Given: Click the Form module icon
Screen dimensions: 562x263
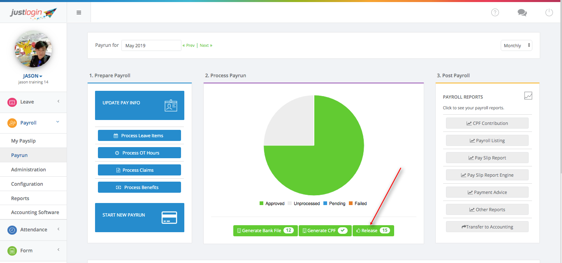Looking at the screenshot, I should point(12,251).
